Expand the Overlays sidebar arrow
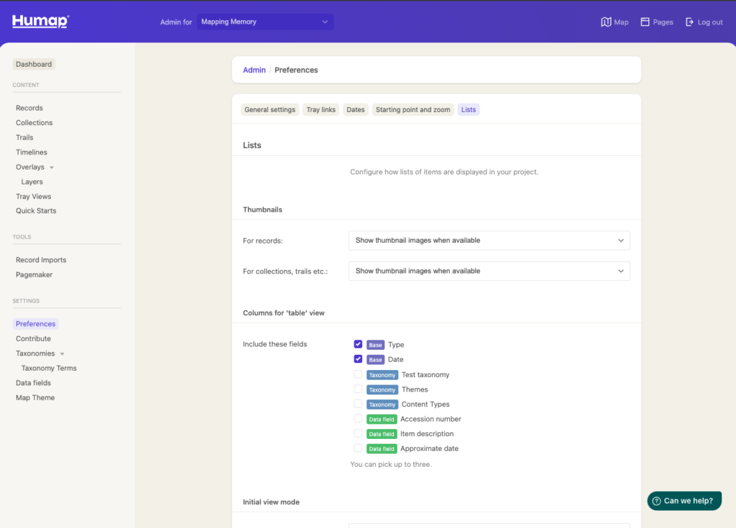Image resolution: width=736 pixels, height=528 pixels. click(x=52, y=167)
